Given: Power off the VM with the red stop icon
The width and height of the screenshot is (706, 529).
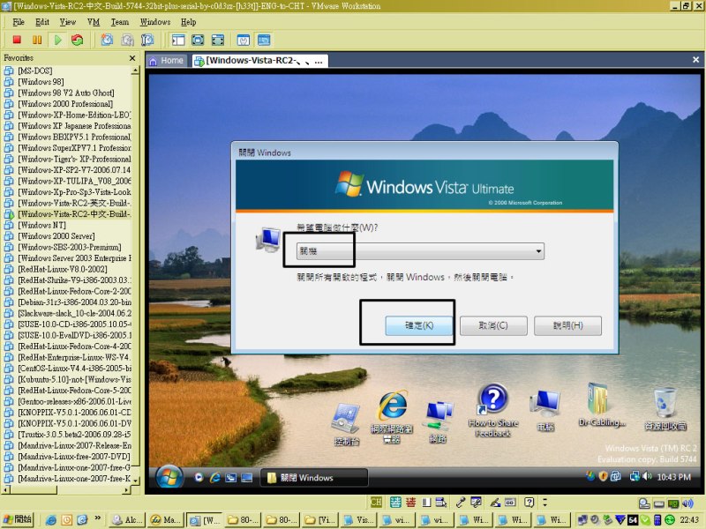Looking at the screenshot, I should pos(17,40).
